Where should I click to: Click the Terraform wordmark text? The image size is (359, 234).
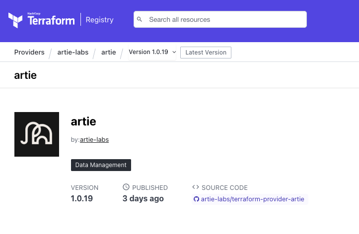[x=51, y=21]
